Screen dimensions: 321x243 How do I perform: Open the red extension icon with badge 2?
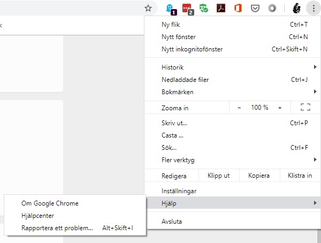[188, 10]
